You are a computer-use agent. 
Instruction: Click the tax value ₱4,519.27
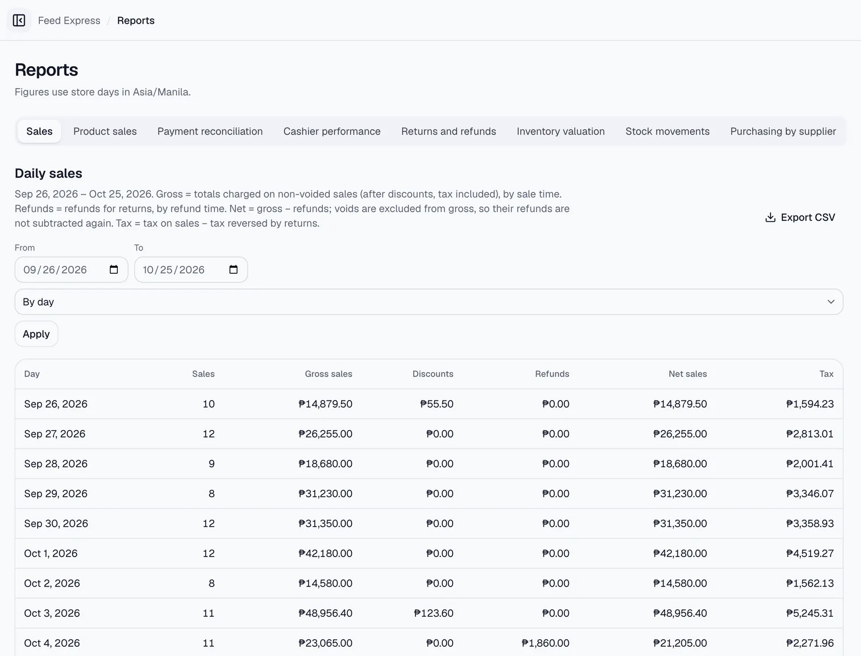[x=810, y=553]
